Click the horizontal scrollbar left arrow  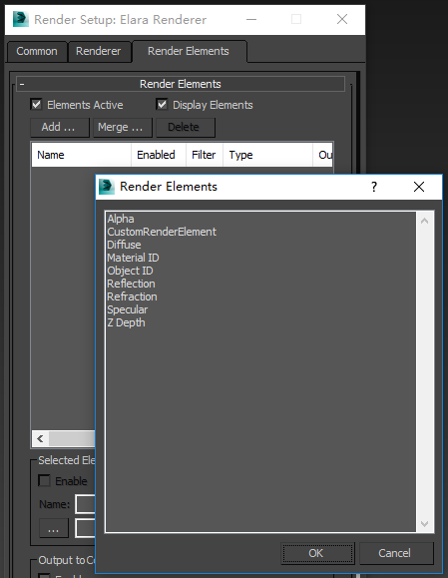point(40,438)
